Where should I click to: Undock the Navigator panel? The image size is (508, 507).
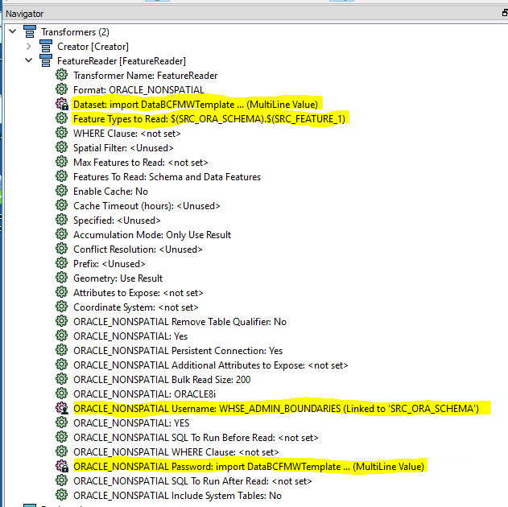505,13
